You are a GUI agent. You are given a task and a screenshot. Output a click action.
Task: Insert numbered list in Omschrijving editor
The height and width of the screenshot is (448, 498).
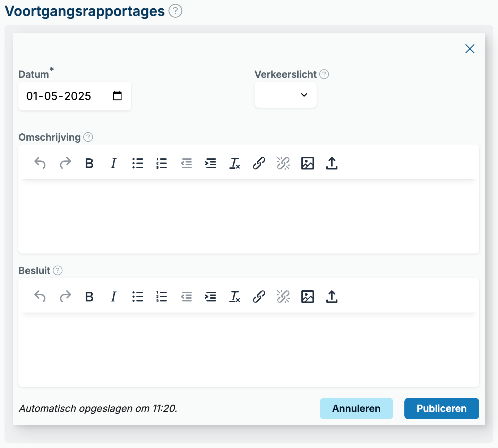162,163
